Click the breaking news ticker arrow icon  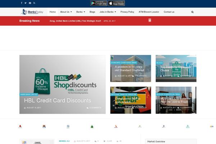pos(150,21)
